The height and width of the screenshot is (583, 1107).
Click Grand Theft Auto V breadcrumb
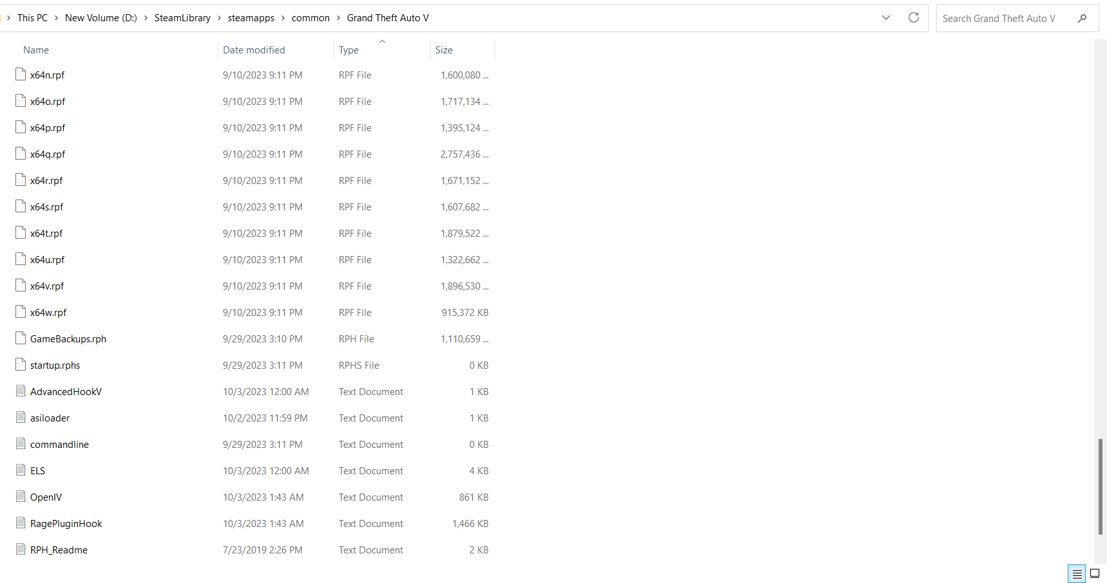388,18
